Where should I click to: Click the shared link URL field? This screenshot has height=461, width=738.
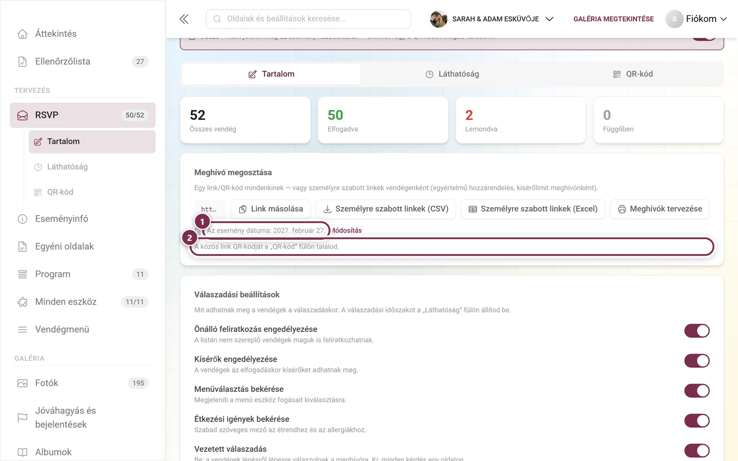(x=210, y=209)
